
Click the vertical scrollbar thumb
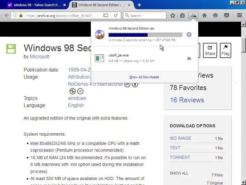(x=243, y=45)
